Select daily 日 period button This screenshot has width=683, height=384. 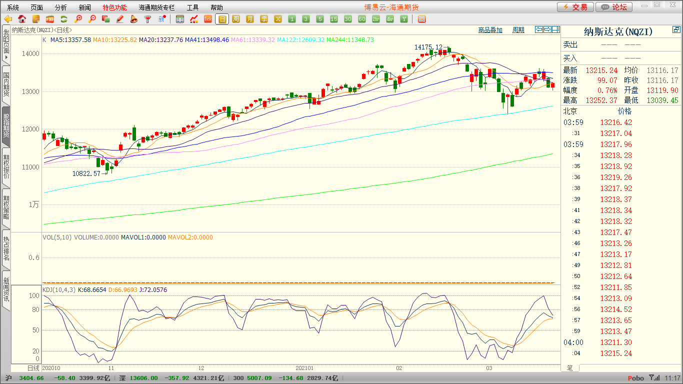click(x=222, y=19)
